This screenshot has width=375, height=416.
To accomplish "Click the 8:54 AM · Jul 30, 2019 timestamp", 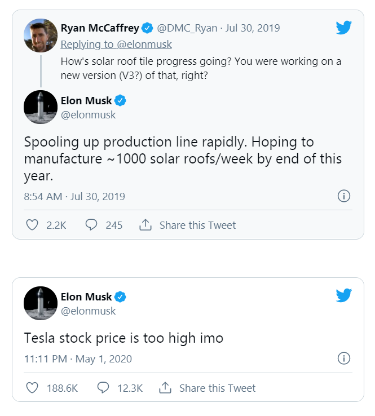I will point(74,197).
